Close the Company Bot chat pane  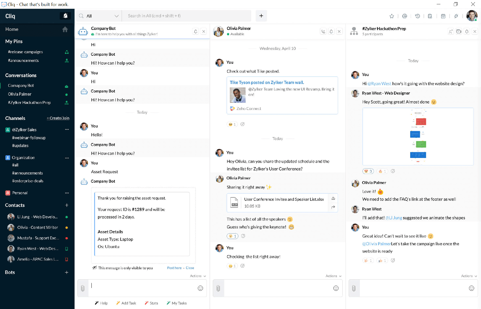pos(204,31)
